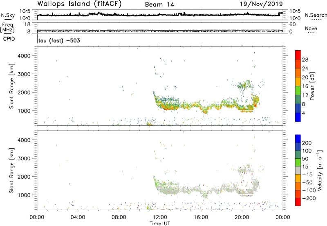
Task: Click the '50' value on Velocity colorbar
Action: click(x=305, y=159)
